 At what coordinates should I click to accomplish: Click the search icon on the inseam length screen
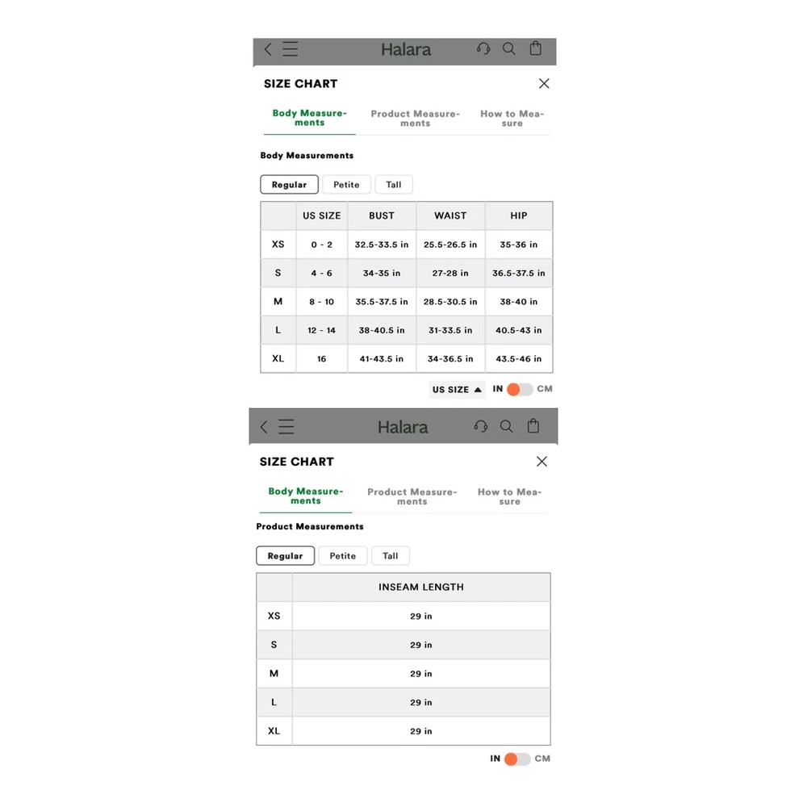tap(506, 427)
